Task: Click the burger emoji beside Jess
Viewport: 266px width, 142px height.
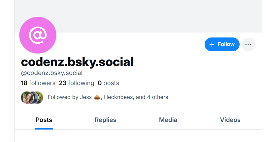Action: 97,97
